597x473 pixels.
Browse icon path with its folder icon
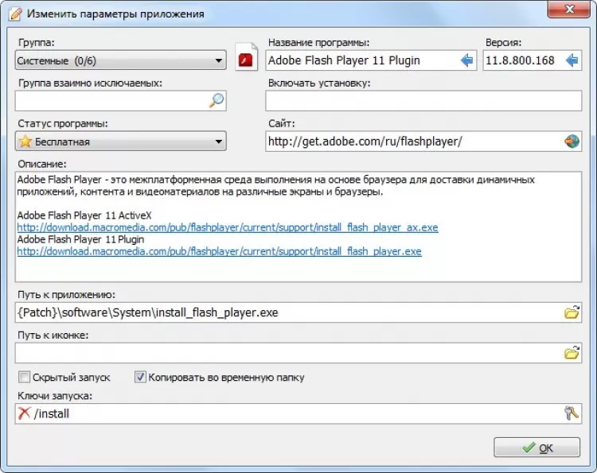point(572,353)
